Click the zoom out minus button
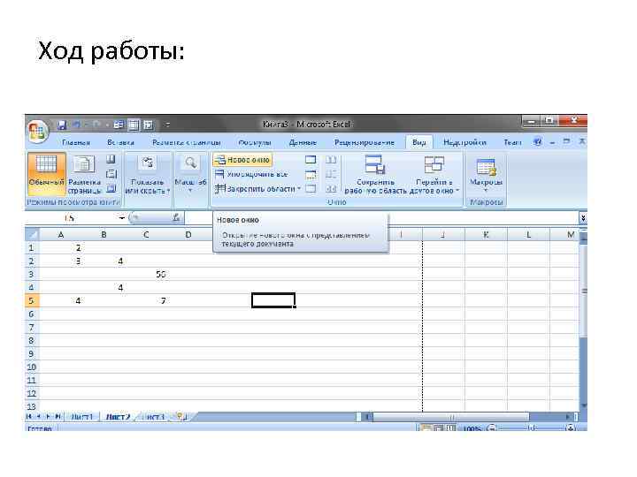The height and width of the screenshot is (477, 637). pyautogui.click(x=492, y=428)
